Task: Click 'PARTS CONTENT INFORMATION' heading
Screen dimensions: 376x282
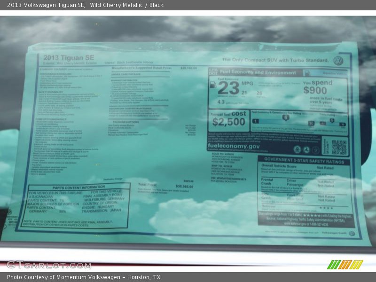Action: [78, 188]
